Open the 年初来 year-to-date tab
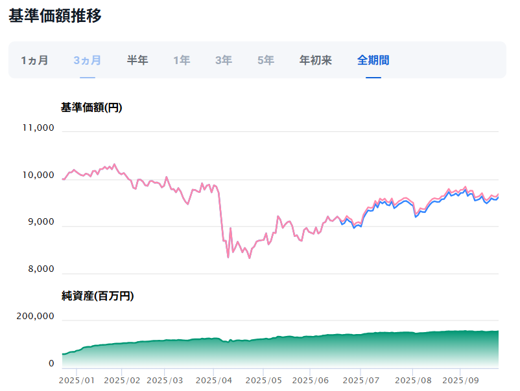 316,60
